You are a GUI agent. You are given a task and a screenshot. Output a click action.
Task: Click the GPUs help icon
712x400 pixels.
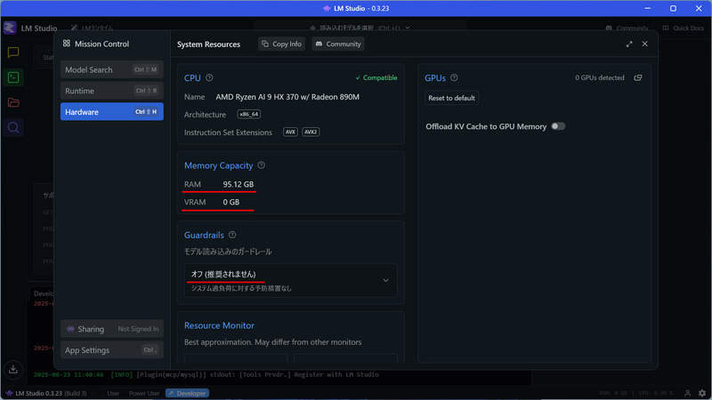point(454,77)
